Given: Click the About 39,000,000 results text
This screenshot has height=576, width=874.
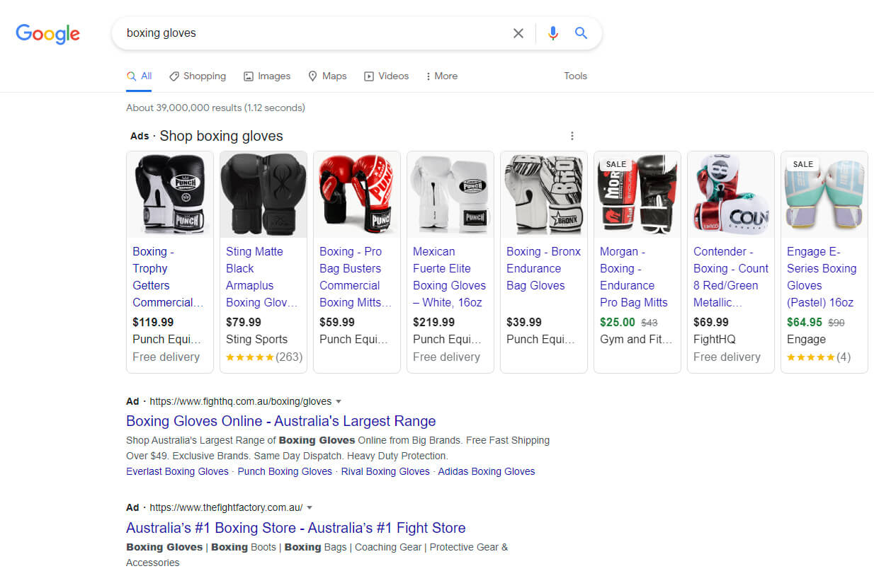Looking at the screenshot, I should pos(215,108).
